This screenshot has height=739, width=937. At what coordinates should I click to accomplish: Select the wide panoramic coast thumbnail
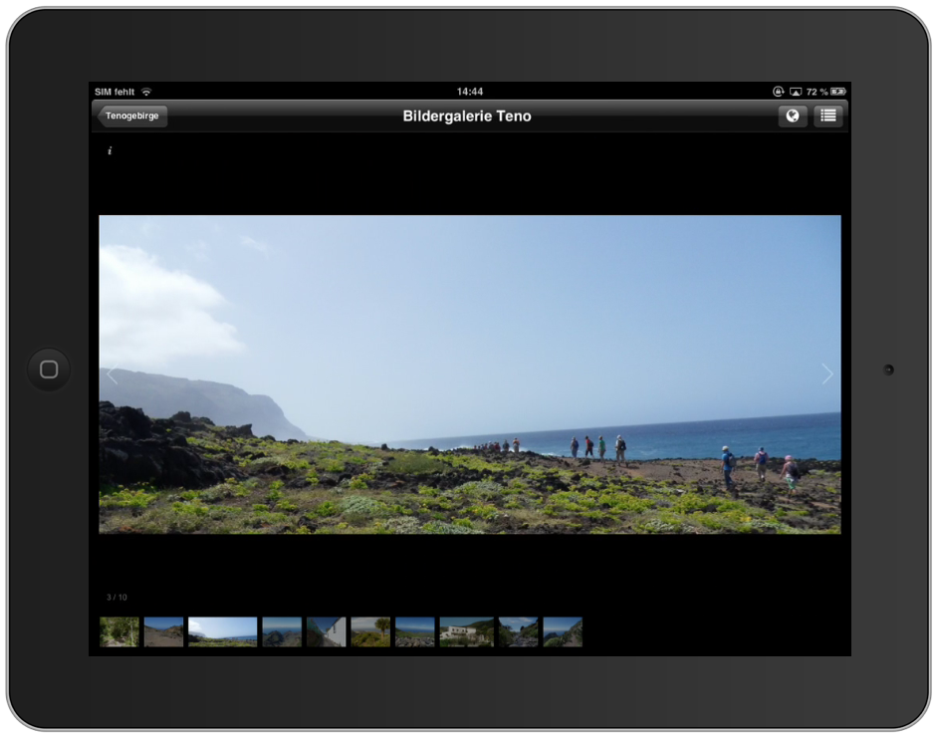pos(223,632)
